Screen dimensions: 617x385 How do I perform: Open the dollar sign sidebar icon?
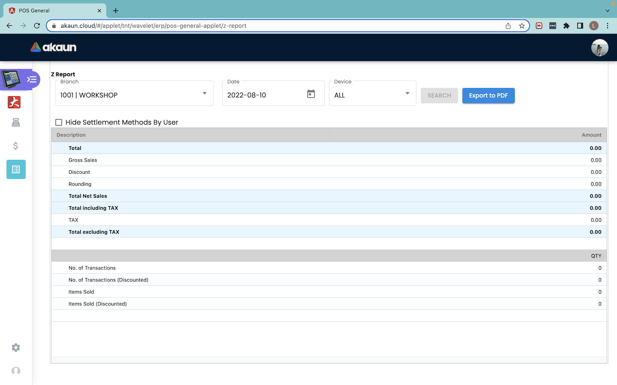pos(16,146)
